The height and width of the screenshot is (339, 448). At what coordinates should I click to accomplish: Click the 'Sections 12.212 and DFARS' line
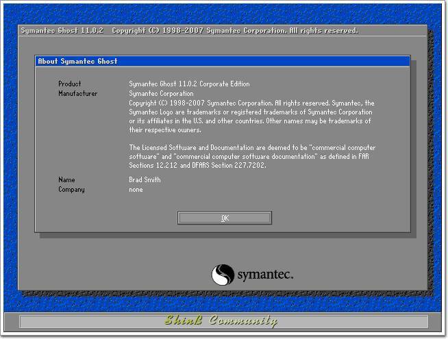[x=197, y=165]
